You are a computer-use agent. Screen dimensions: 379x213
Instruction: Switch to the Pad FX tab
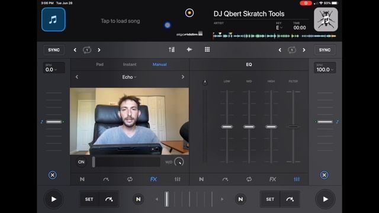coord(99,64)
